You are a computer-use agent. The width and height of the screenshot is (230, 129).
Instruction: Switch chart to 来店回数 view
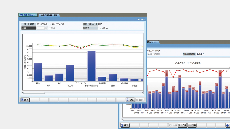tap(192, 125)
